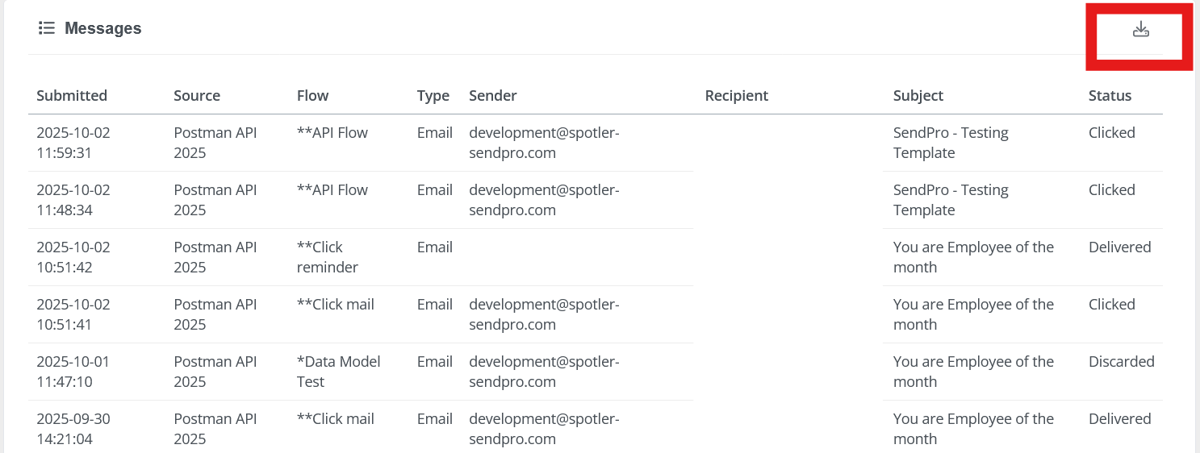
Task: Click the Sender column header
Action: pyautogui.click(x=492, y=96)
